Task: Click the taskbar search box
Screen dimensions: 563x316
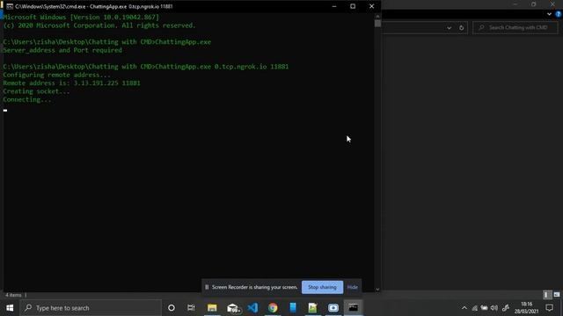Action: 91,308
